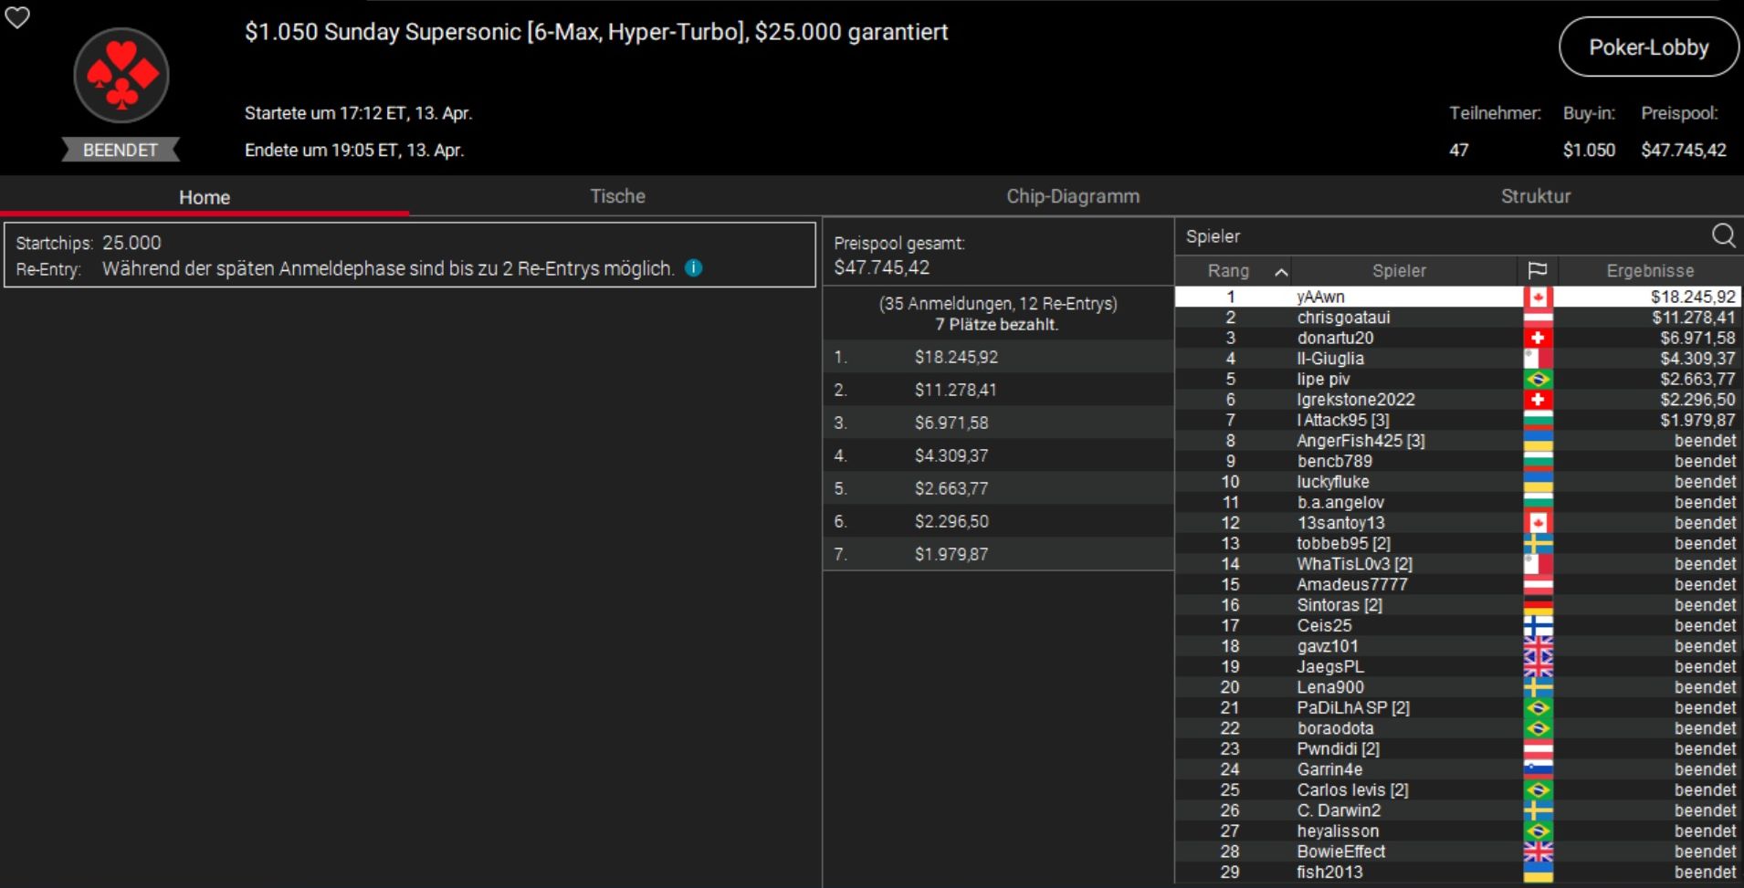Select player WhaTisL0v3 [2] row
This screenshot has width=1744, height=888.
pos(1457,564)
